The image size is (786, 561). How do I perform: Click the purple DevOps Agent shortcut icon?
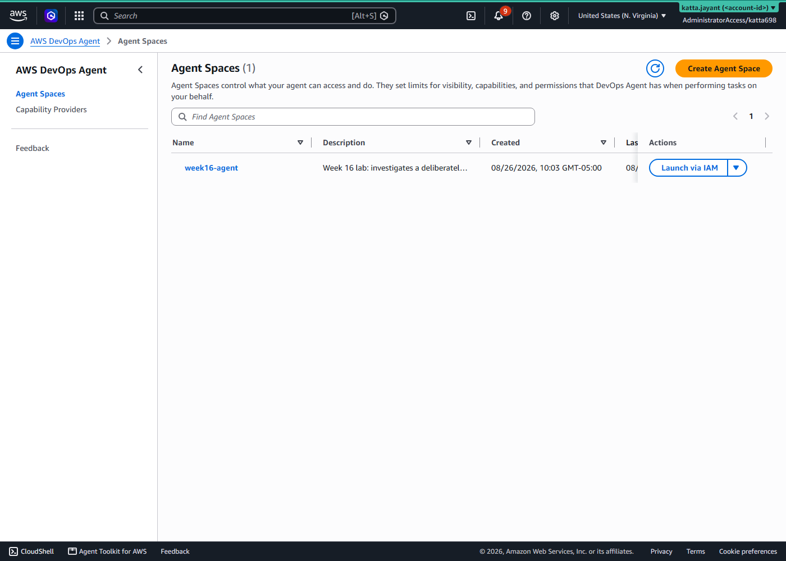click(x=51, y=16)
